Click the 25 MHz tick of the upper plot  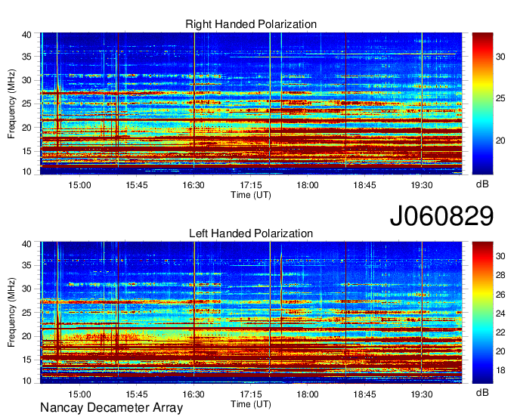(26, 103)
